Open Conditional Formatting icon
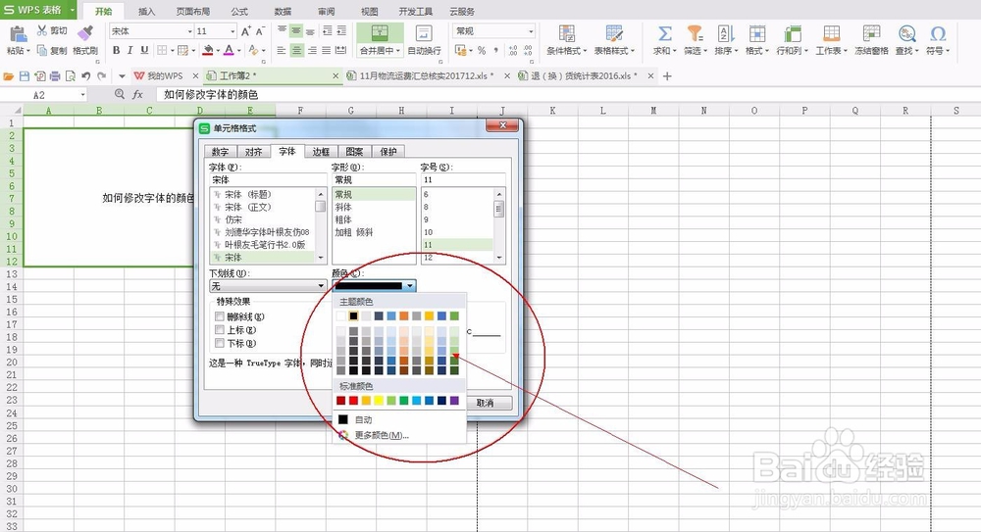This screenshot has width=981, height=532. [x=567, y=33]
